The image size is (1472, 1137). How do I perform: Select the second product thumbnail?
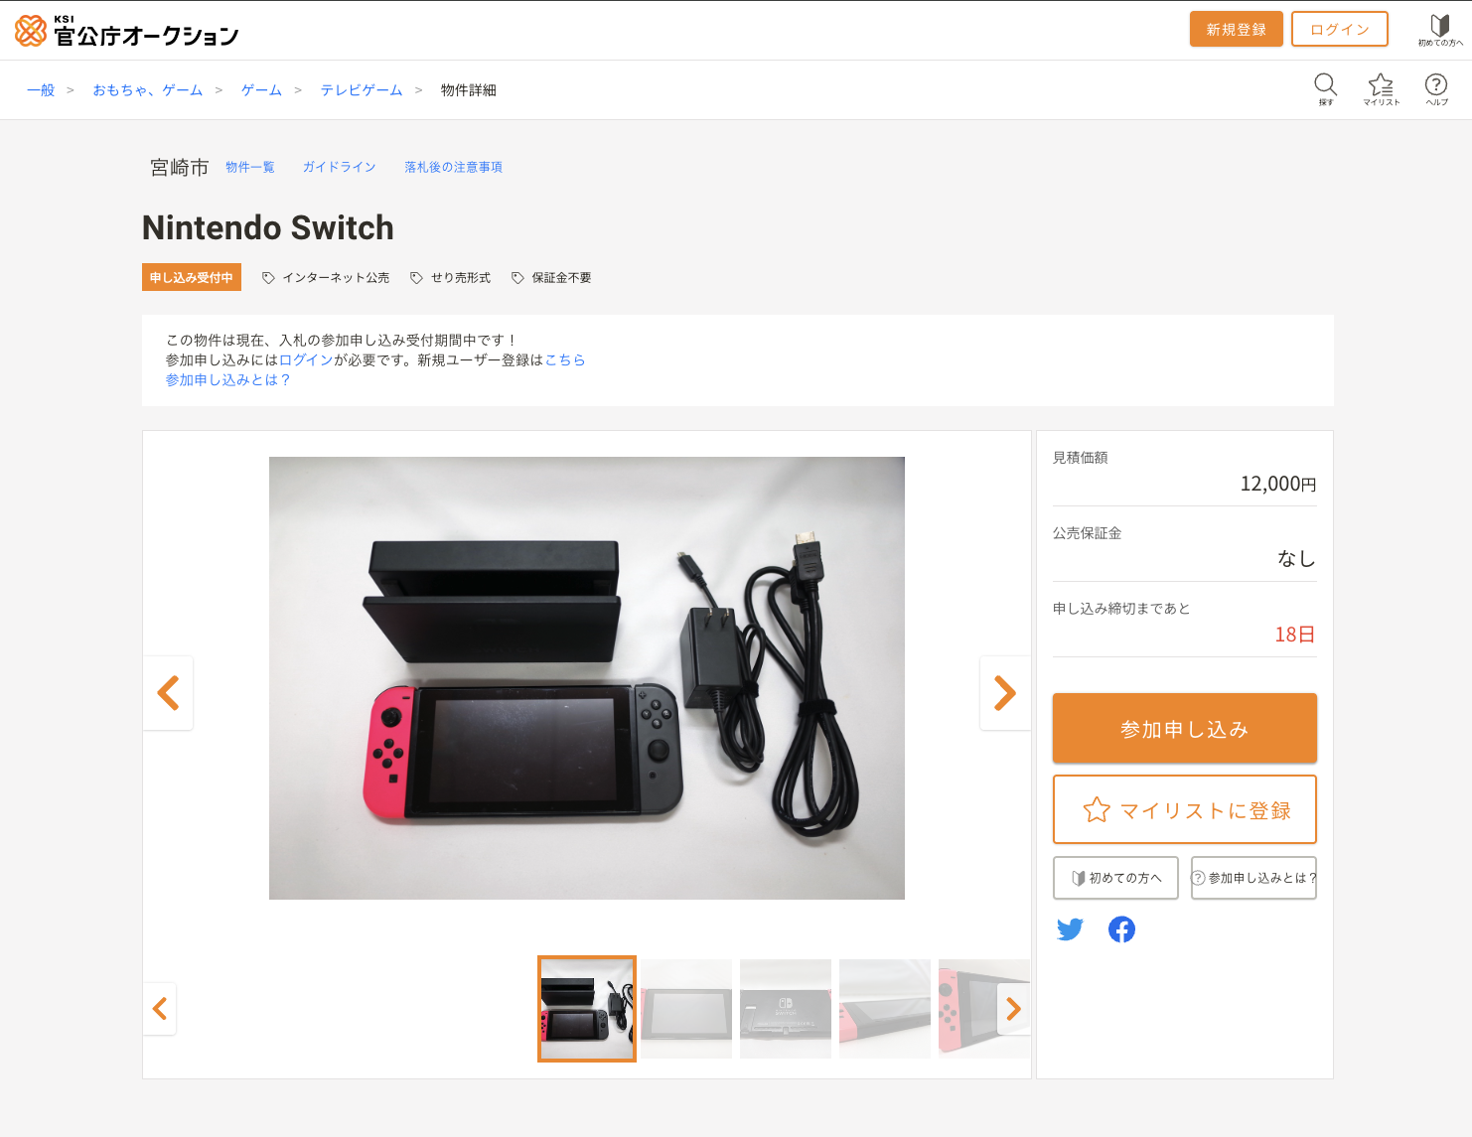coord(686,1009)
